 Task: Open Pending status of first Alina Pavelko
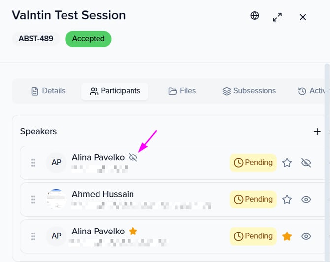coord(253,163)
